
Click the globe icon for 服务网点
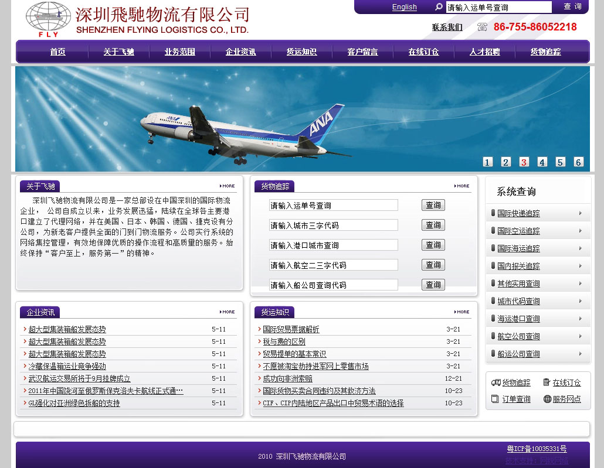[547, 399]
